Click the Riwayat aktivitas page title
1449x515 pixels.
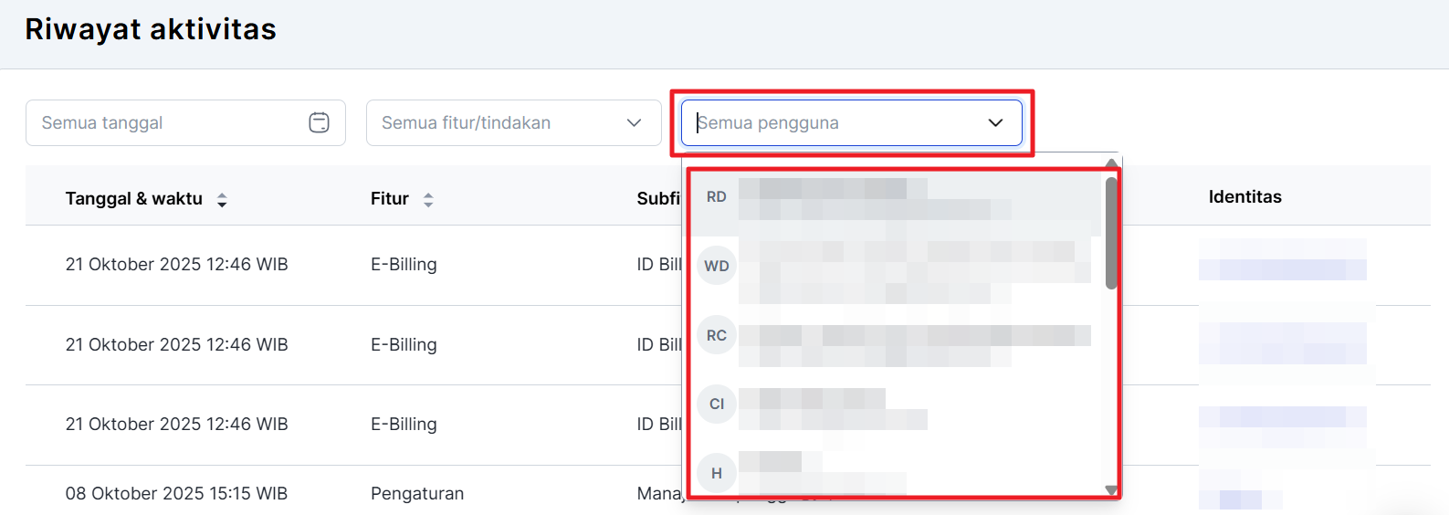151,29
